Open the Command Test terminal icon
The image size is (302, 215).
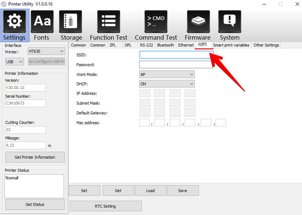click(x=156, y=22)
